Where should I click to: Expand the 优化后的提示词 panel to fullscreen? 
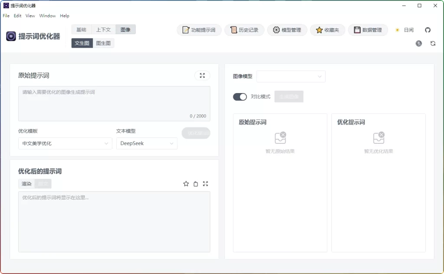tap(205, 184)
